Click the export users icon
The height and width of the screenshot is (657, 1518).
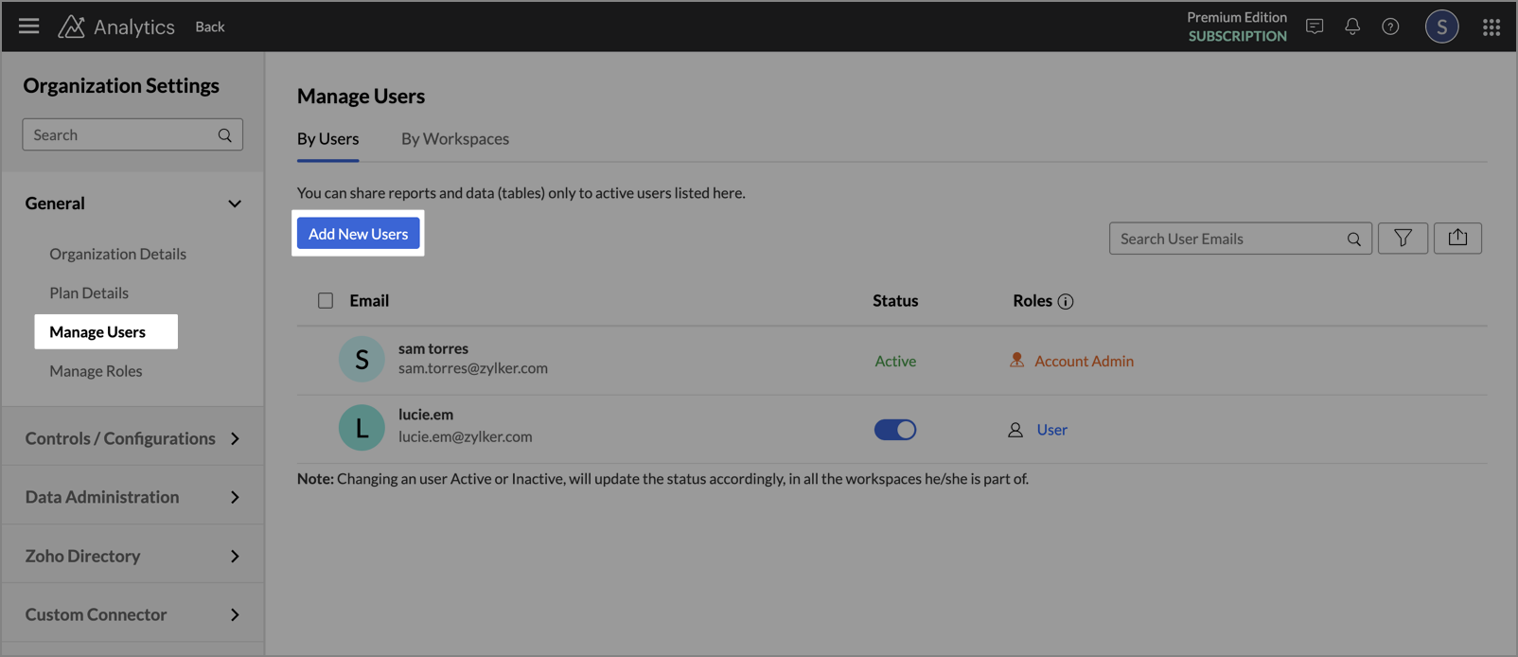click(1457, 239)
